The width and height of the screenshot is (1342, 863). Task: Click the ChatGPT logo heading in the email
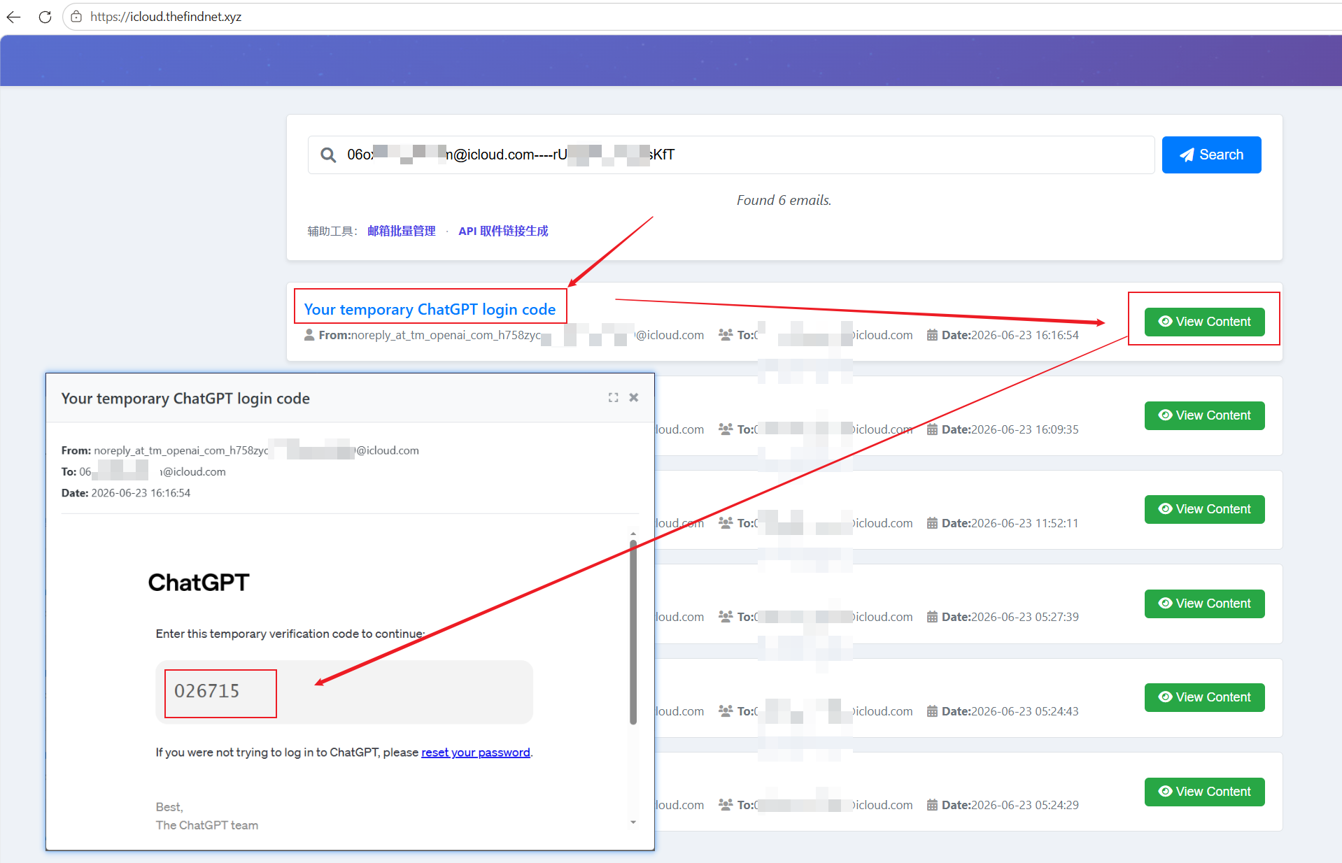pyautogui.click(x=199, y=583)
